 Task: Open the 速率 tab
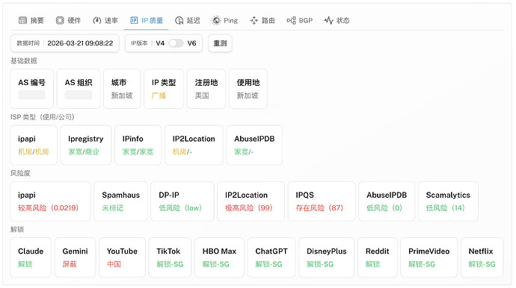[x=105, y=21]
